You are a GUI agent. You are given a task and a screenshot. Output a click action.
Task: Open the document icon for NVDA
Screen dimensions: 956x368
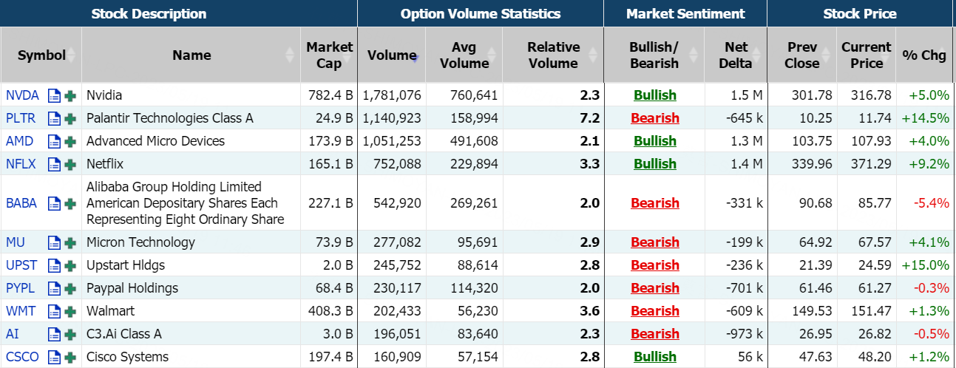coord(54,95)
